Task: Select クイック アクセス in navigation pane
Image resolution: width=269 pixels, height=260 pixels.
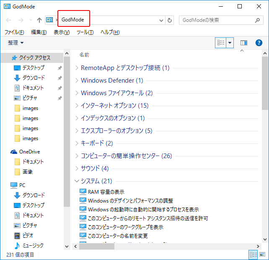Action: tap(32, 58)
